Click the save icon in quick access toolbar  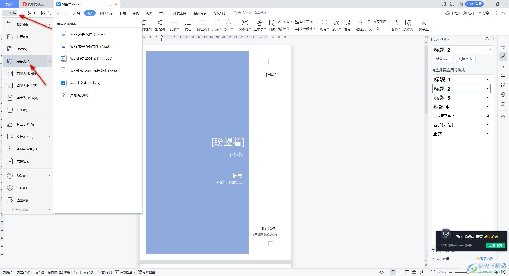click(x=23, y=13)
